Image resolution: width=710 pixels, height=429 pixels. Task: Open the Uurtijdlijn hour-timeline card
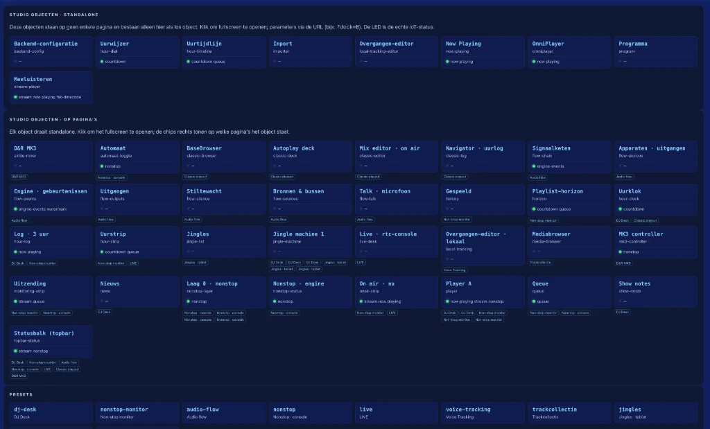click(x=224, y=52)
